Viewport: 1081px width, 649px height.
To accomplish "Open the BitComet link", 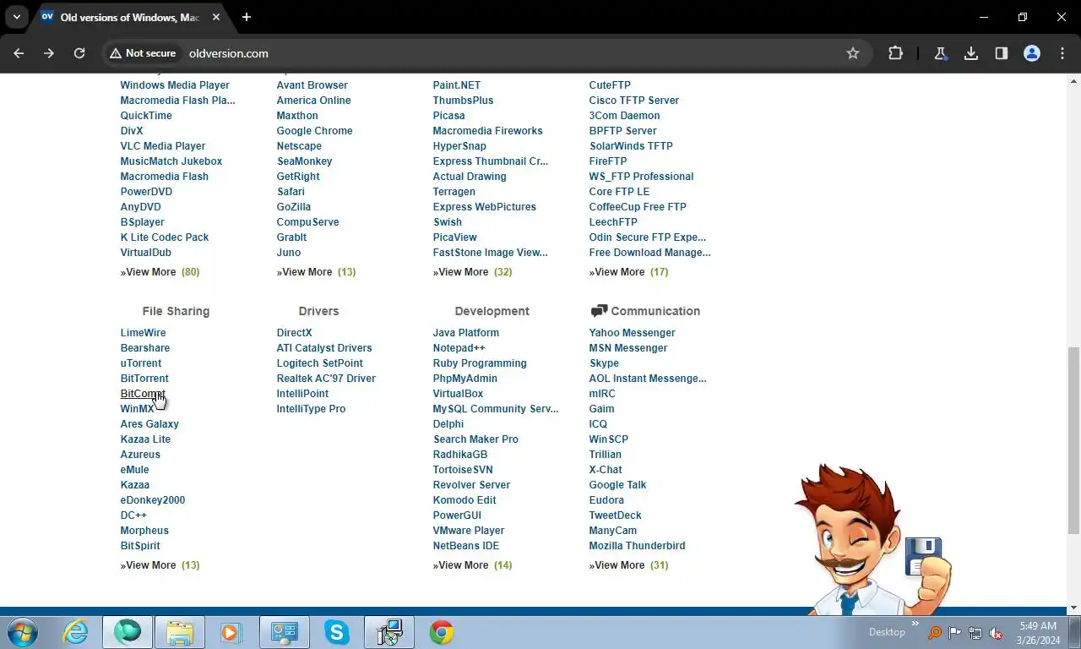I will tap(142, 394).
